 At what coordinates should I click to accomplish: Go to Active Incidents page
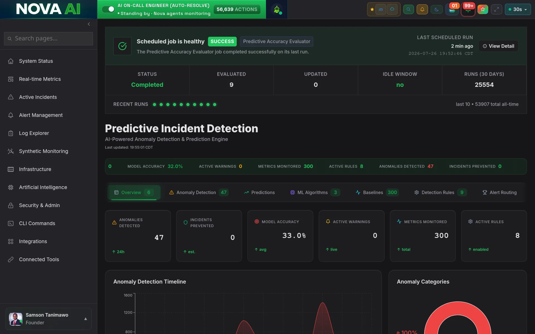pyautogui.click(x=48, y=97)
